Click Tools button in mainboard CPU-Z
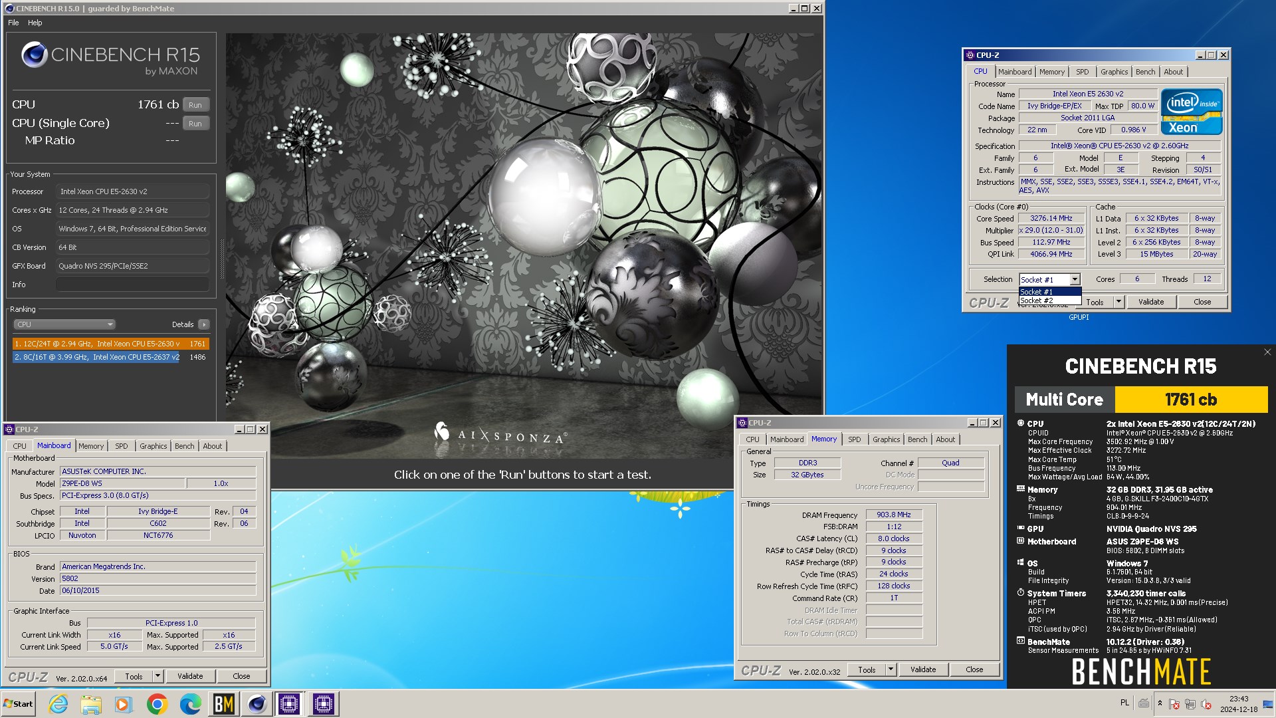Image resolution: width=1276 pixels, height=718 pixels. click(x=134, y=676)
